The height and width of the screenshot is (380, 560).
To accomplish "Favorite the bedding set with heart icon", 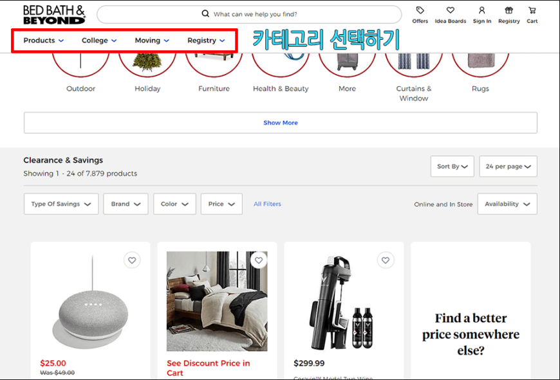I will click(259, 260).
